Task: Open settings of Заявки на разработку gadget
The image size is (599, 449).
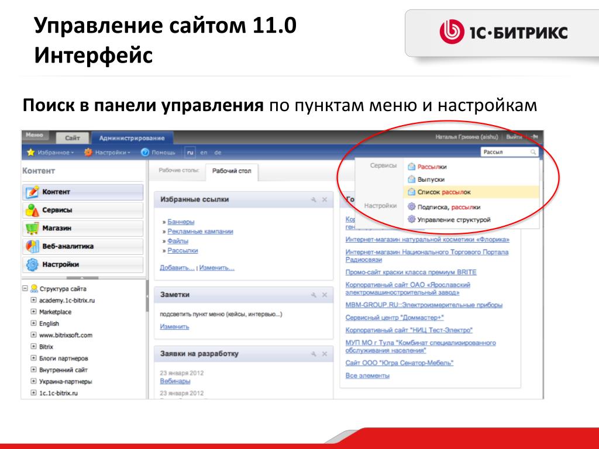Action: [314, 354]
